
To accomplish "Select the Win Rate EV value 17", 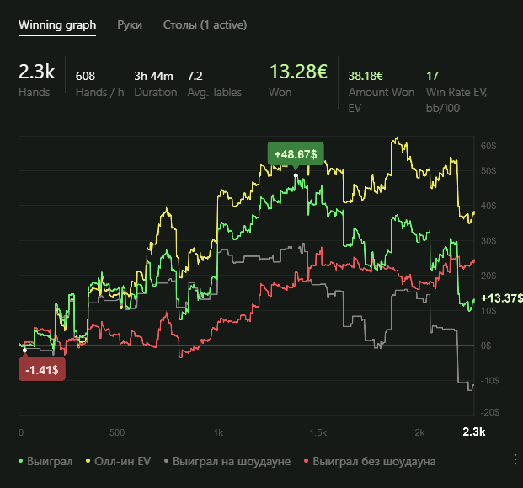I will pos(433,76).
